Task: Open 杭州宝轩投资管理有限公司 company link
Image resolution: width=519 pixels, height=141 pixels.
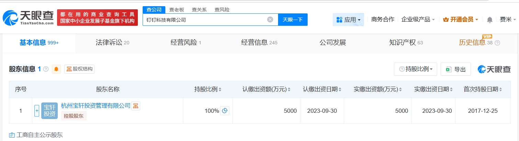Action: tap(96, 106)
